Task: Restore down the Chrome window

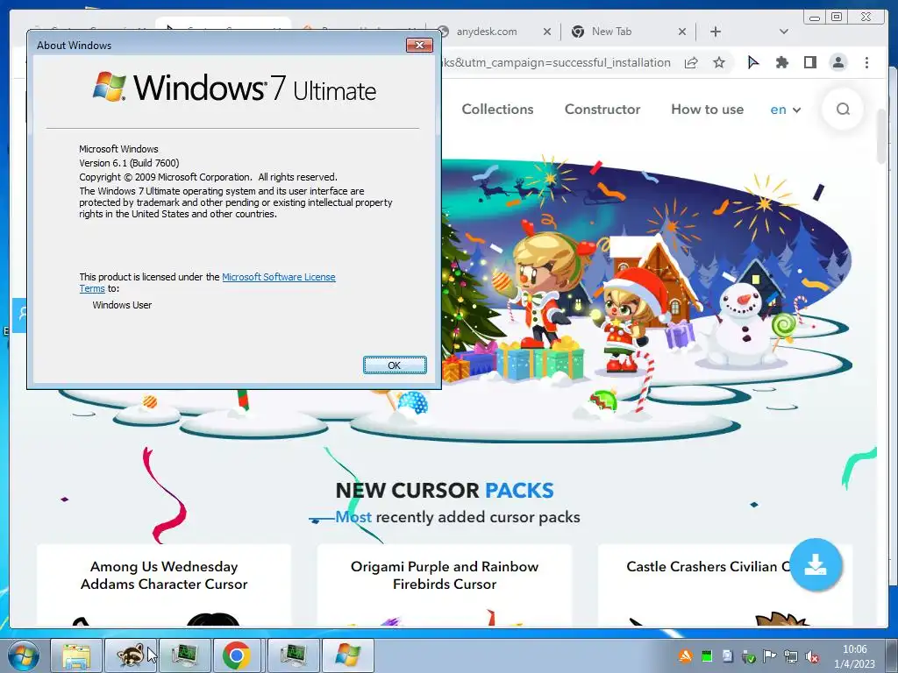Action: click(x=837, y=18)
